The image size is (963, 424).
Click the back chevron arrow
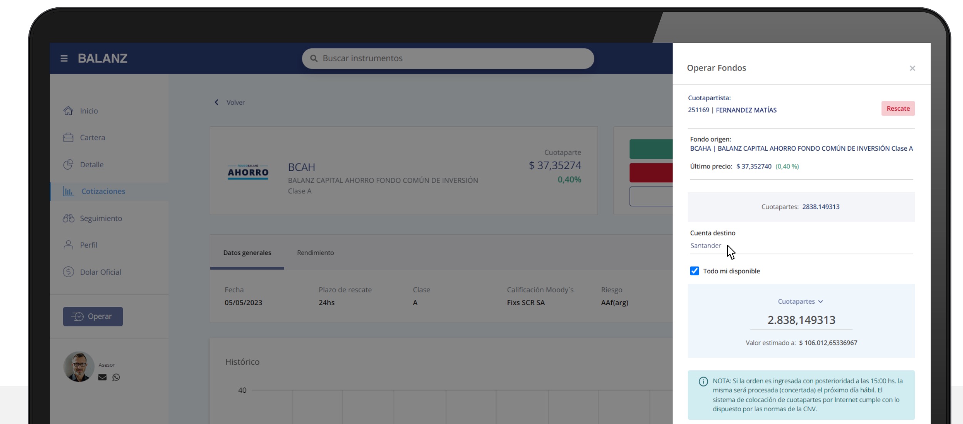216,102
